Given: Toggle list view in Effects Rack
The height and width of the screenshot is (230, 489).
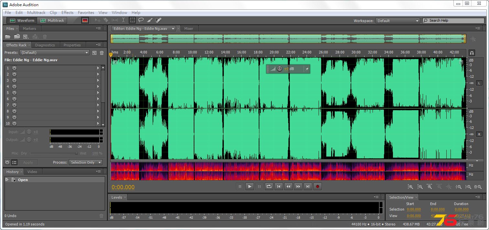Looking at the screenshot, I should point(14,162).
